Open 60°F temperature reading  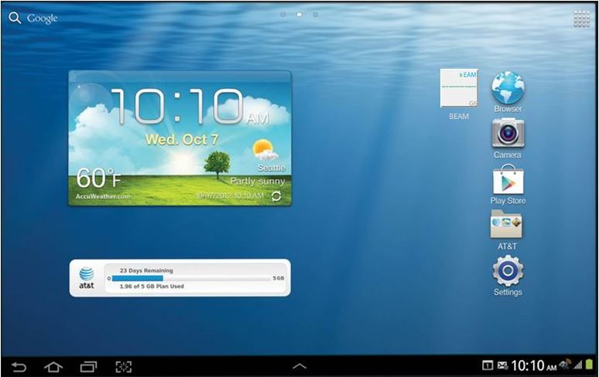click(x=98, y=178)
